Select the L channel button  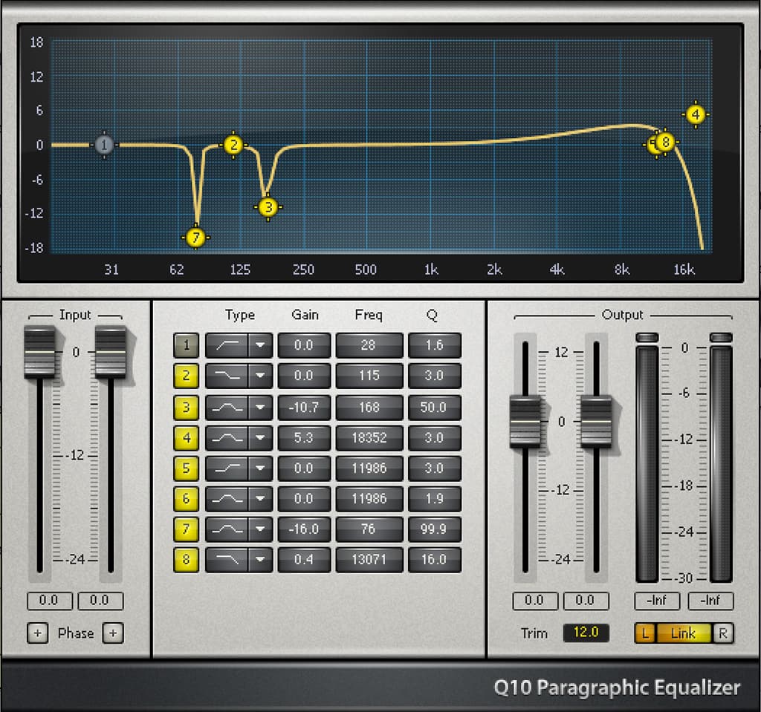645,633
